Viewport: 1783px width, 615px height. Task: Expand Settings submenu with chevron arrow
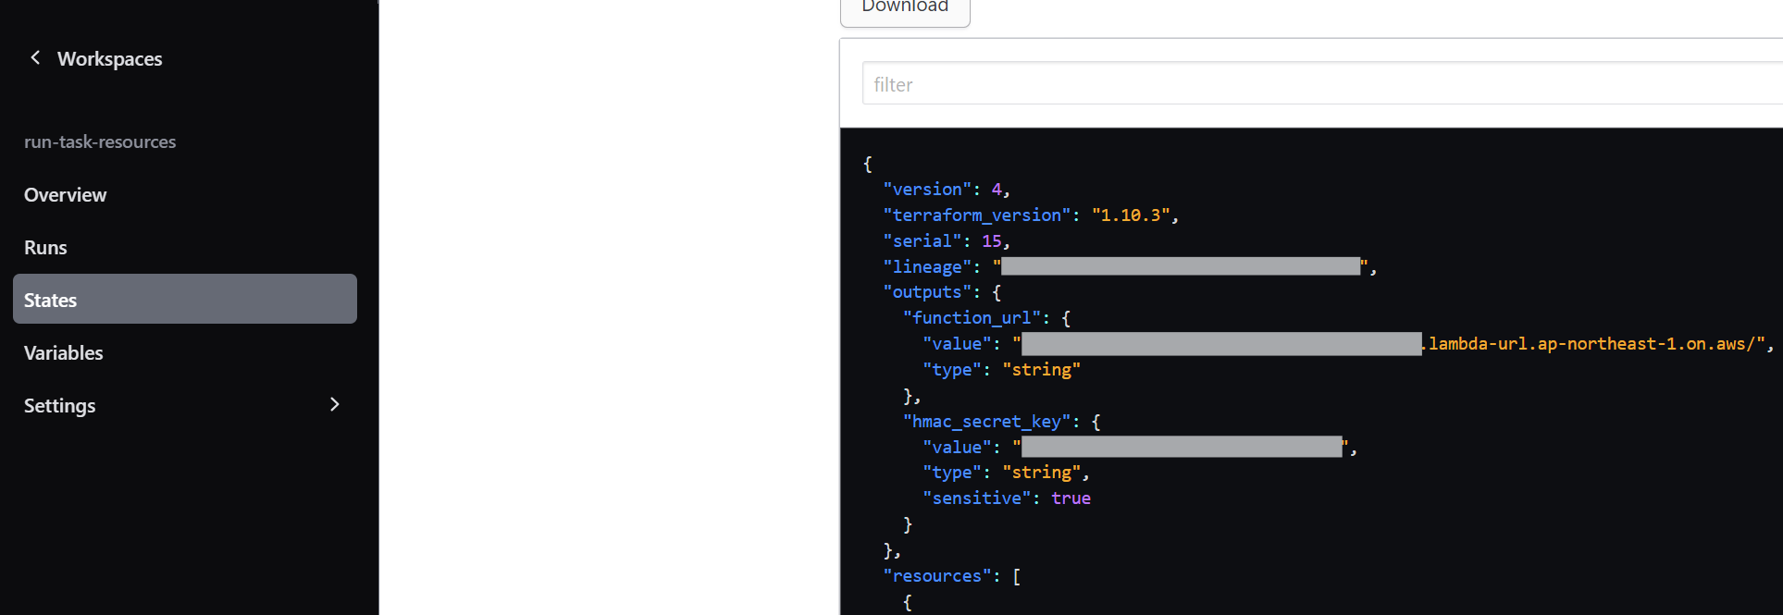point(335,404)
